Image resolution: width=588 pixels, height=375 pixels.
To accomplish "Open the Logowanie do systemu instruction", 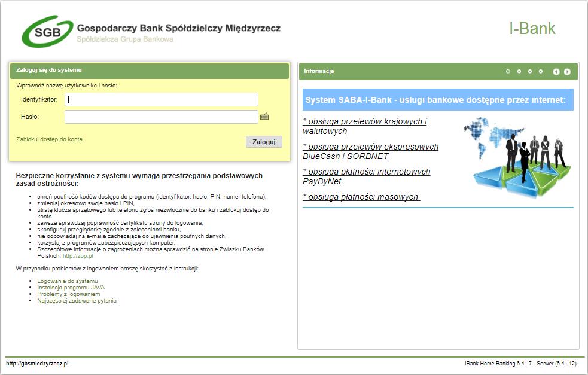I will click(68, 281).
